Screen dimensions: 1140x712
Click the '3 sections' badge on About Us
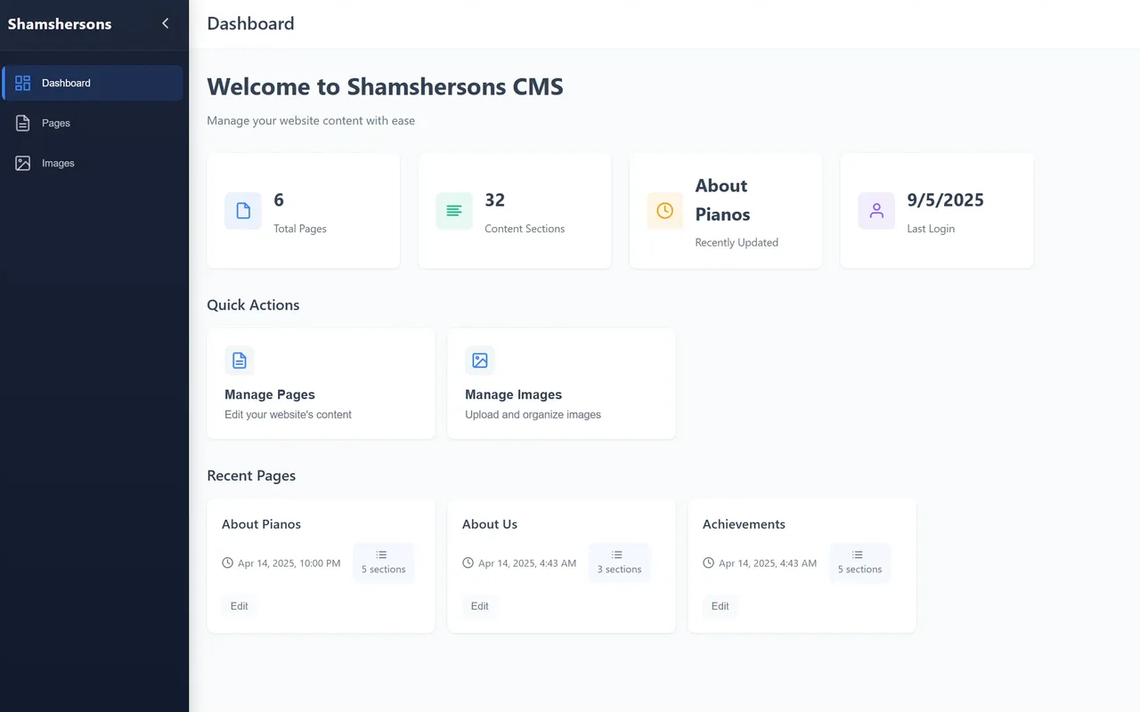coord(619,562)
